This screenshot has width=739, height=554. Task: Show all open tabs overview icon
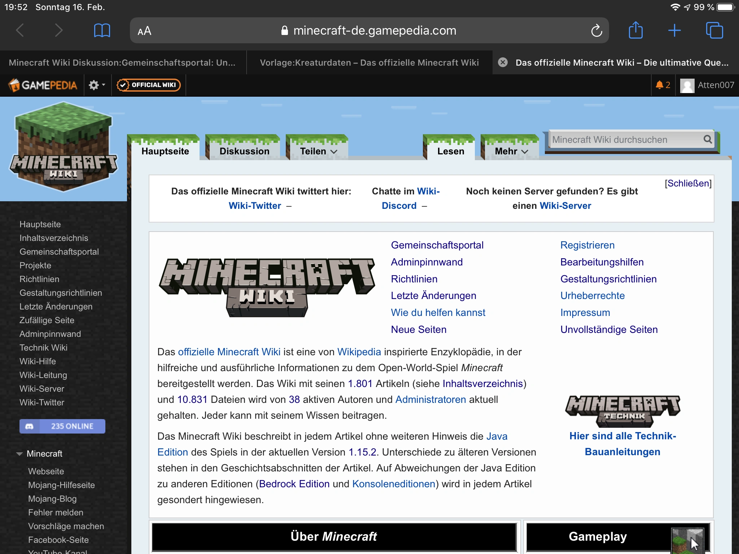(x=714, y=30)
